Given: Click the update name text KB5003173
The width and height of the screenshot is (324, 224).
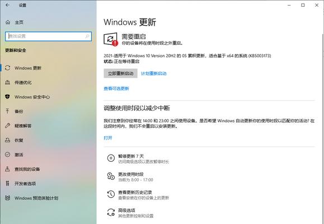Looking at the screenshot, I should point(187,55).
